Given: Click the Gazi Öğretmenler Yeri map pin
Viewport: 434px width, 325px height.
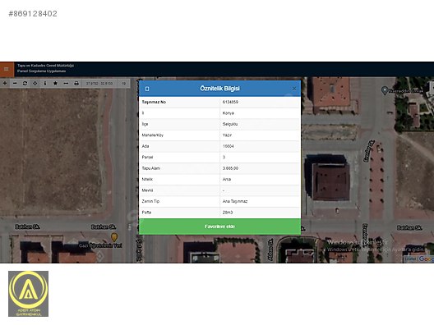Looking at the screenshot, I should (114, 237).
